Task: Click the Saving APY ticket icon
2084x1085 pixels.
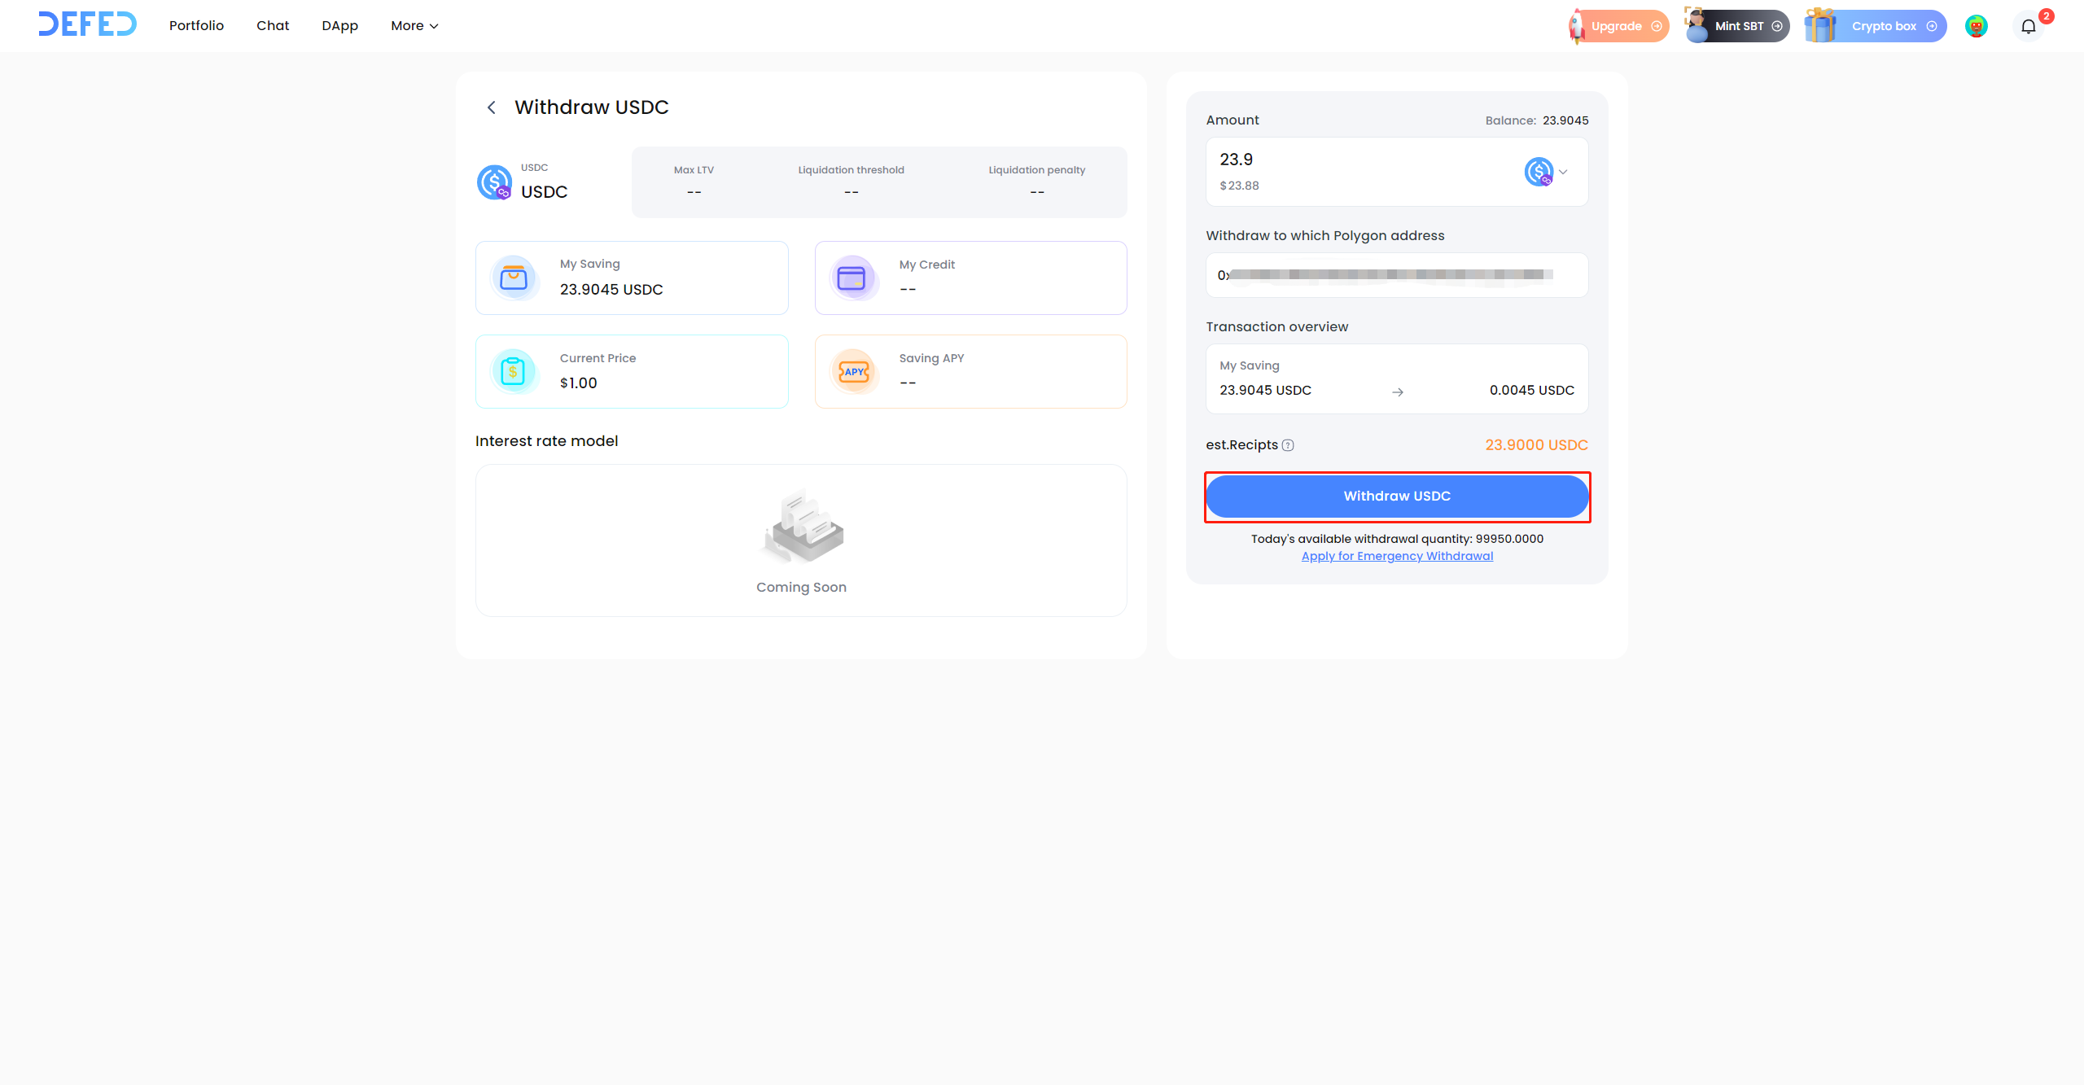Action: pos(853,372)
